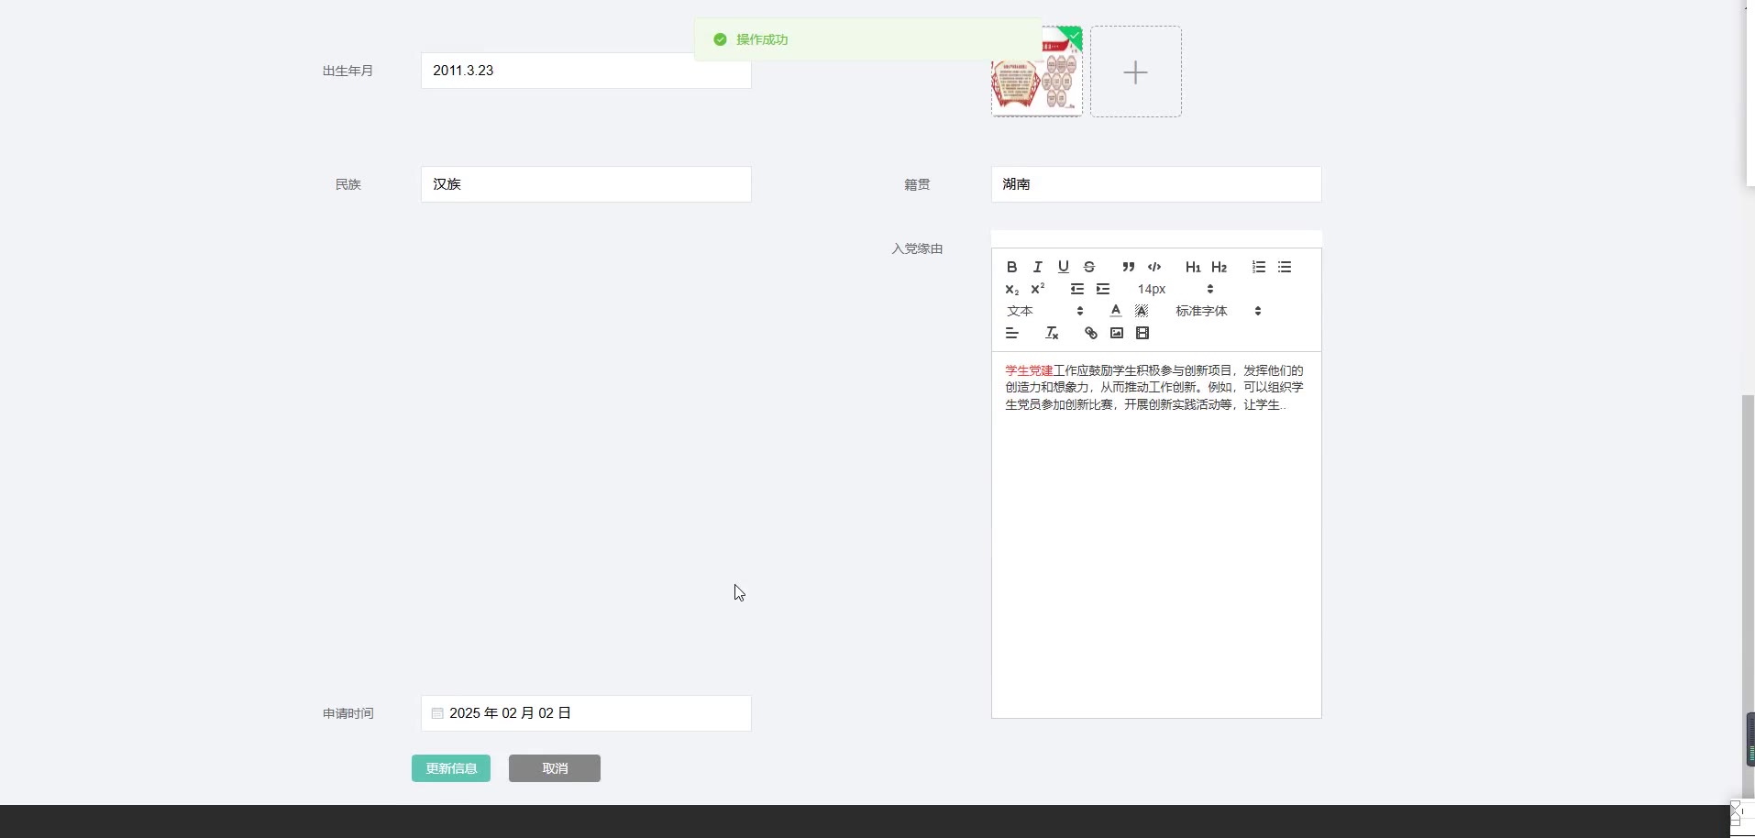Insert a blockquote in the editor
Image resolution: width=1755 pixels, height=838 pixels.
pyautogui.click(x=1128, y=267)
